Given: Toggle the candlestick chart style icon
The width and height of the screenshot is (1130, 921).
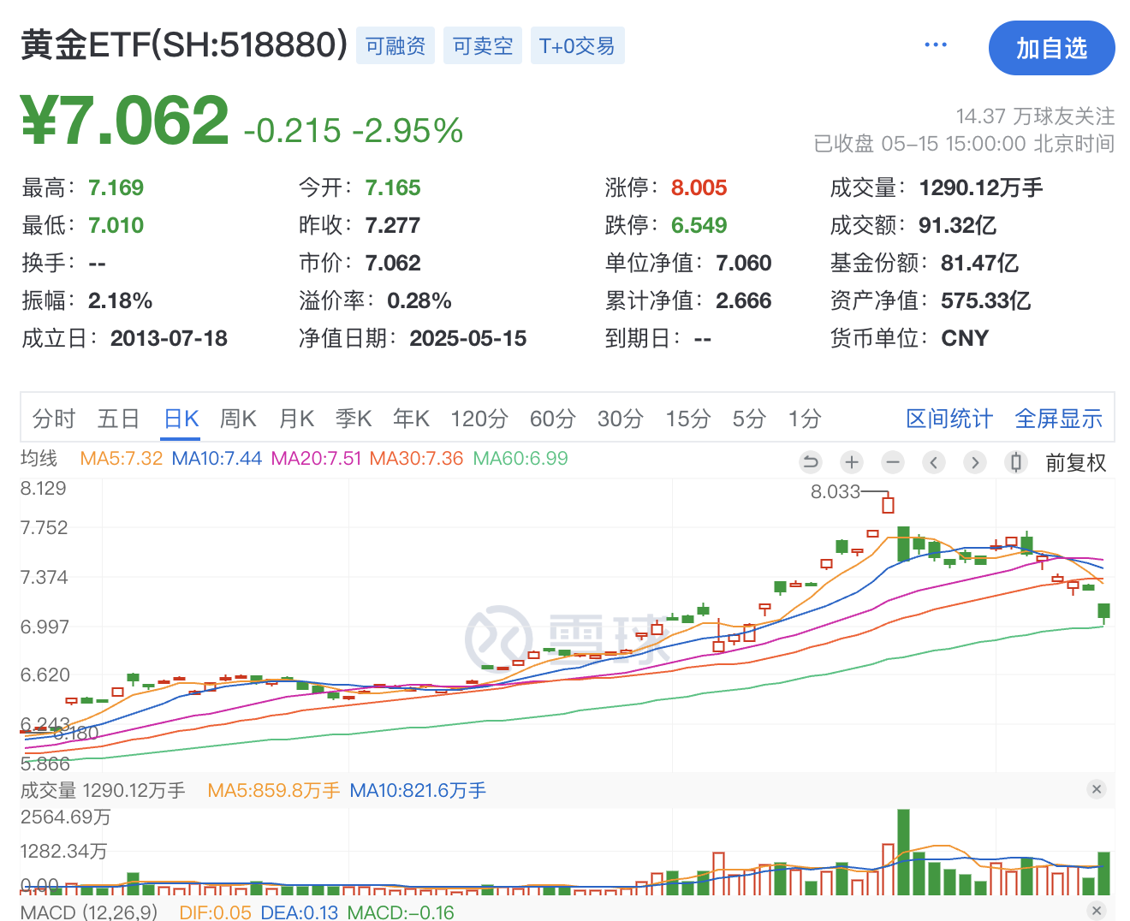Looking at the screenshot, I should click(1016, 463).
